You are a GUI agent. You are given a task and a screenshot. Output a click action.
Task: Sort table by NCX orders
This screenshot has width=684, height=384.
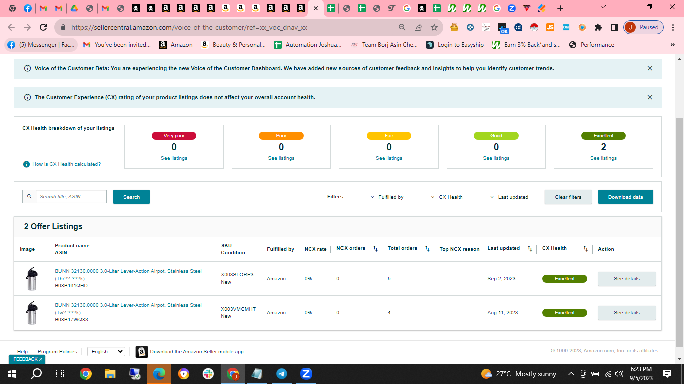point(375,249)
